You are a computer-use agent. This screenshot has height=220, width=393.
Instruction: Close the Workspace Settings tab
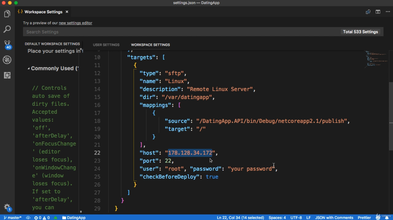coord(67,12)
